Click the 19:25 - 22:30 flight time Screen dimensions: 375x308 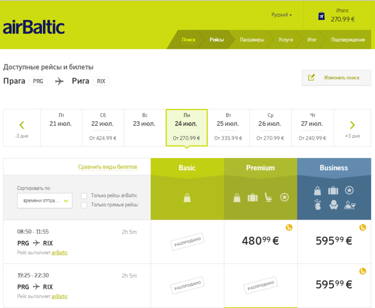pos(33,275)
